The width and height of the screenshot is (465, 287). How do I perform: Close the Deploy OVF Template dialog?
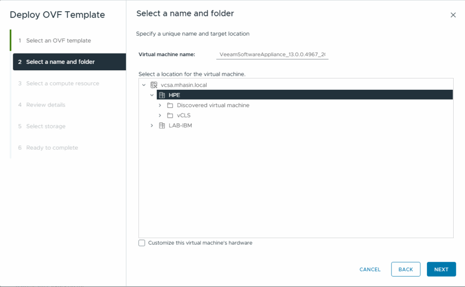[453, 15]
